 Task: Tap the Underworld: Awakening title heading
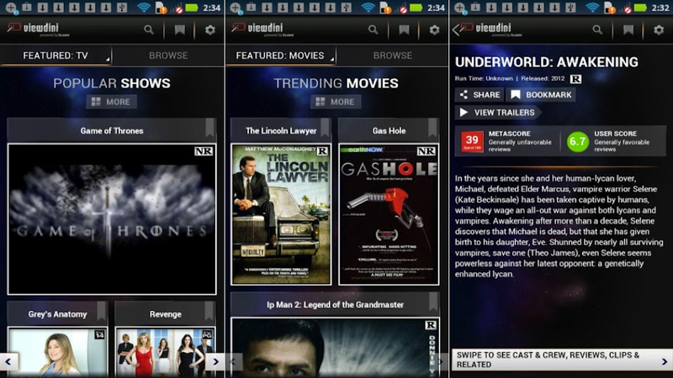[x=546, y=62]
